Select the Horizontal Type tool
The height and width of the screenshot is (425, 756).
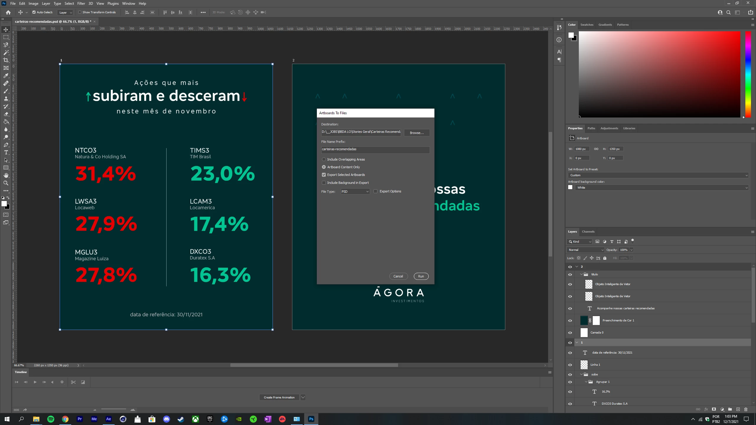click(6, 152)
